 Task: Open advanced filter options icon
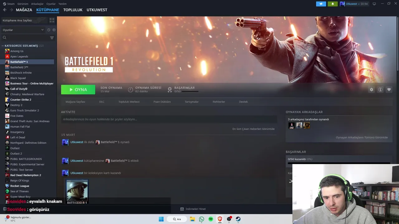point(52,38)
